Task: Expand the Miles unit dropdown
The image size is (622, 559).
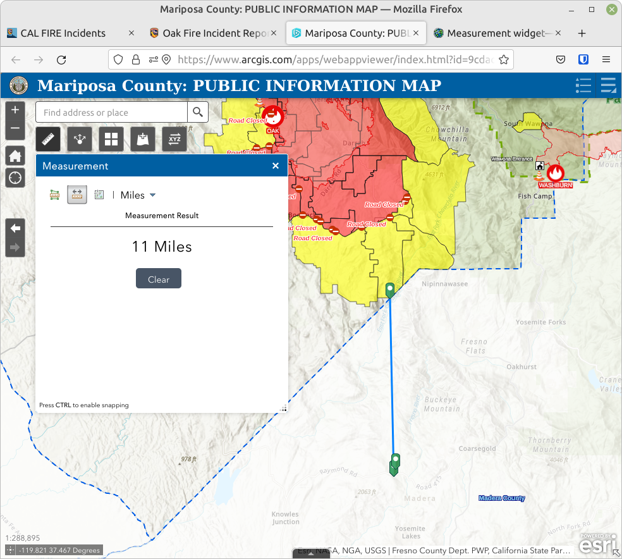Action: (x=138, y=195)
